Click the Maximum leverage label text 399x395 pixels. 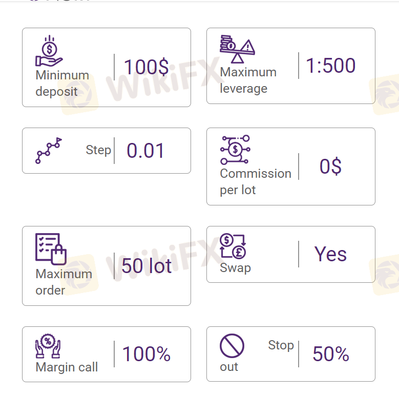click(248, 80)
